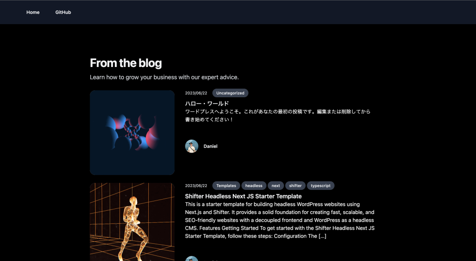Open the wireframe figure post thumbnail
Screen dimensions: 476x261
132,222
